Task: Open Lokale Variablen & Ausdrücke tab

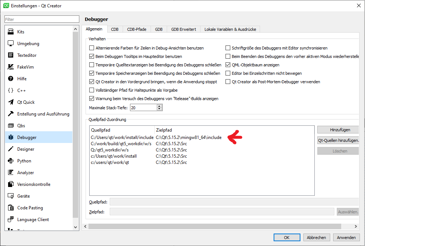Action: pos(230,29)
